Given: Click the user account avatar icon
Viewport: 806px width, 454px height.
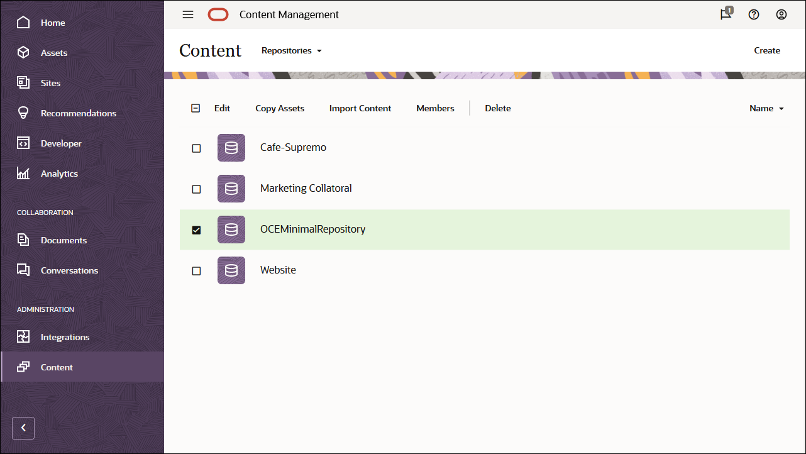Looking at the screenshot, I should (x=781, y=14).
